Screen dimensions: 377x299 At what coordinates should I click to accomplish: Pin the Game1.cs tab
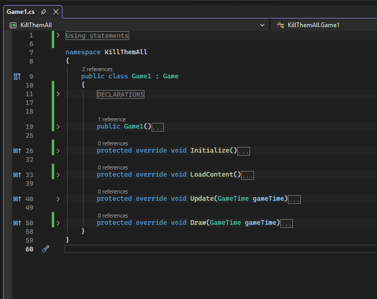tap(44, 12)
